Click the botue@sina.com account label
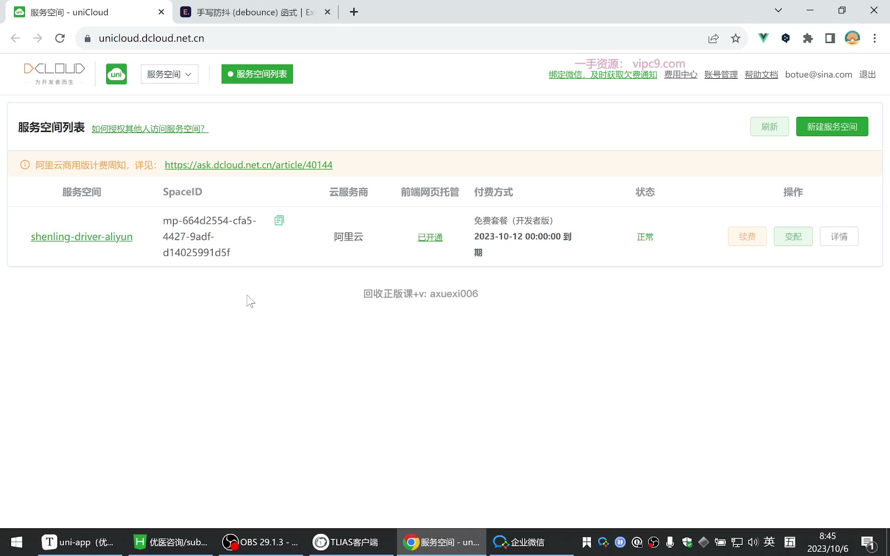This screenshot has height=556, width=890. [x=819, y=75]
